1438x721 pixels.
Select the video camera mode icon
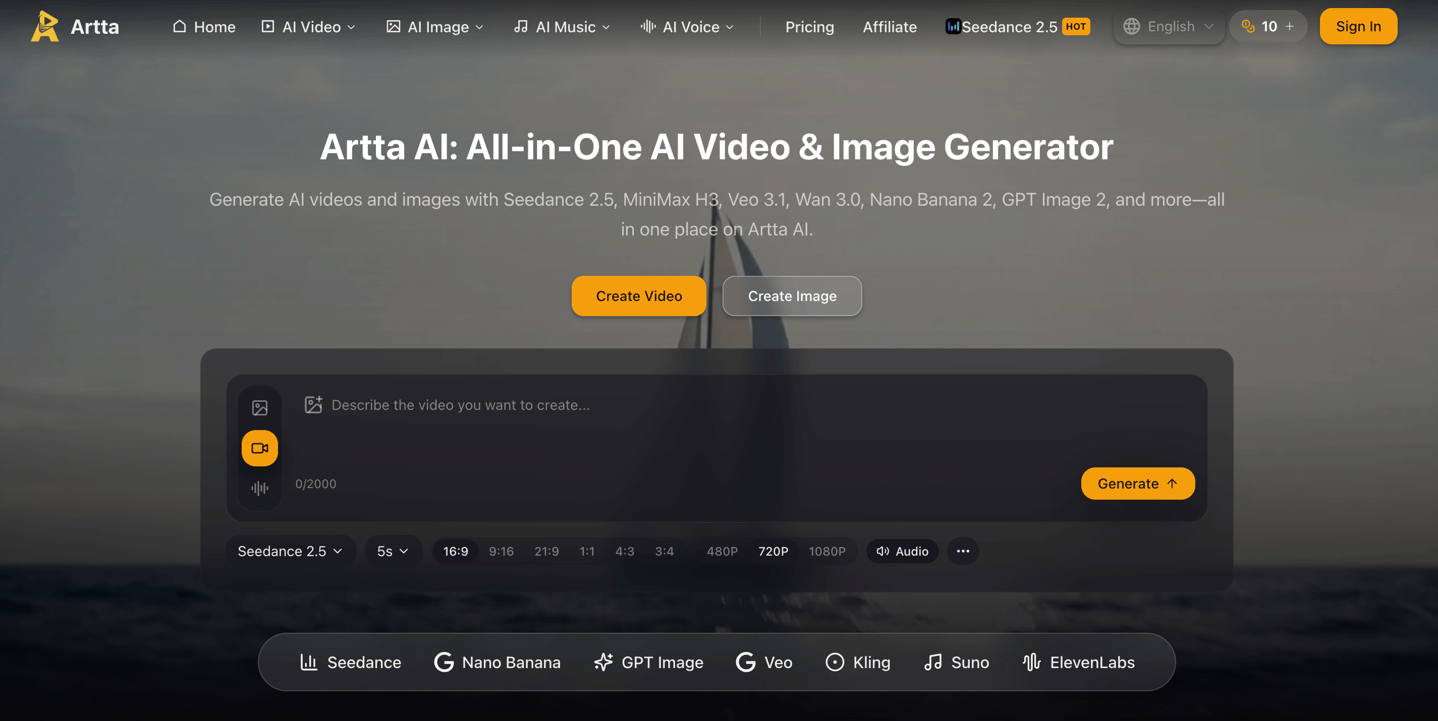259,448
